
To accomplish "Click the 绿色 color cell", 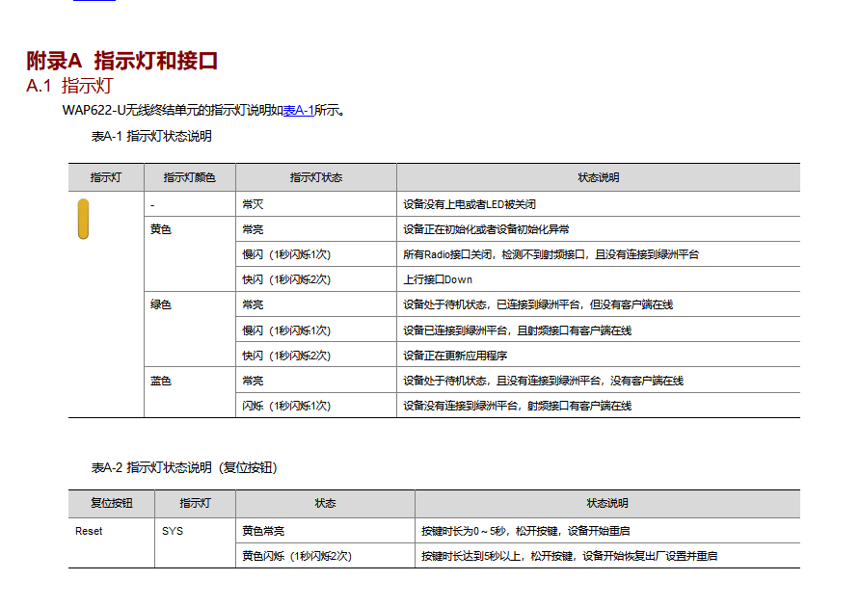I will point(190,329).
